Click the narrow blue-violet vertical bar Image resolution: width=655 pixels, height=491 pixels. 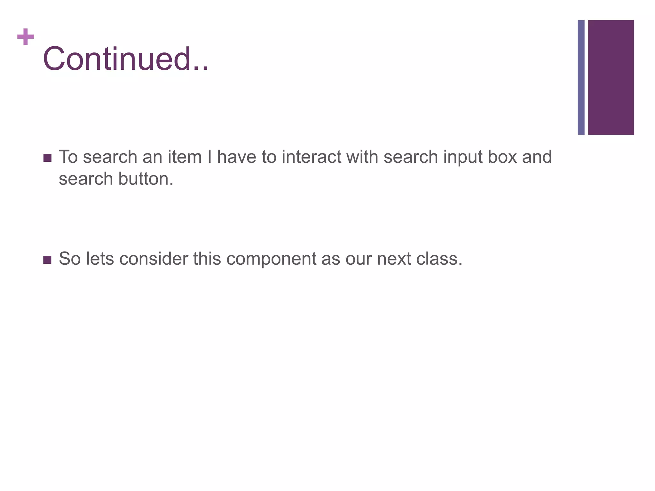tap(581, 77)
